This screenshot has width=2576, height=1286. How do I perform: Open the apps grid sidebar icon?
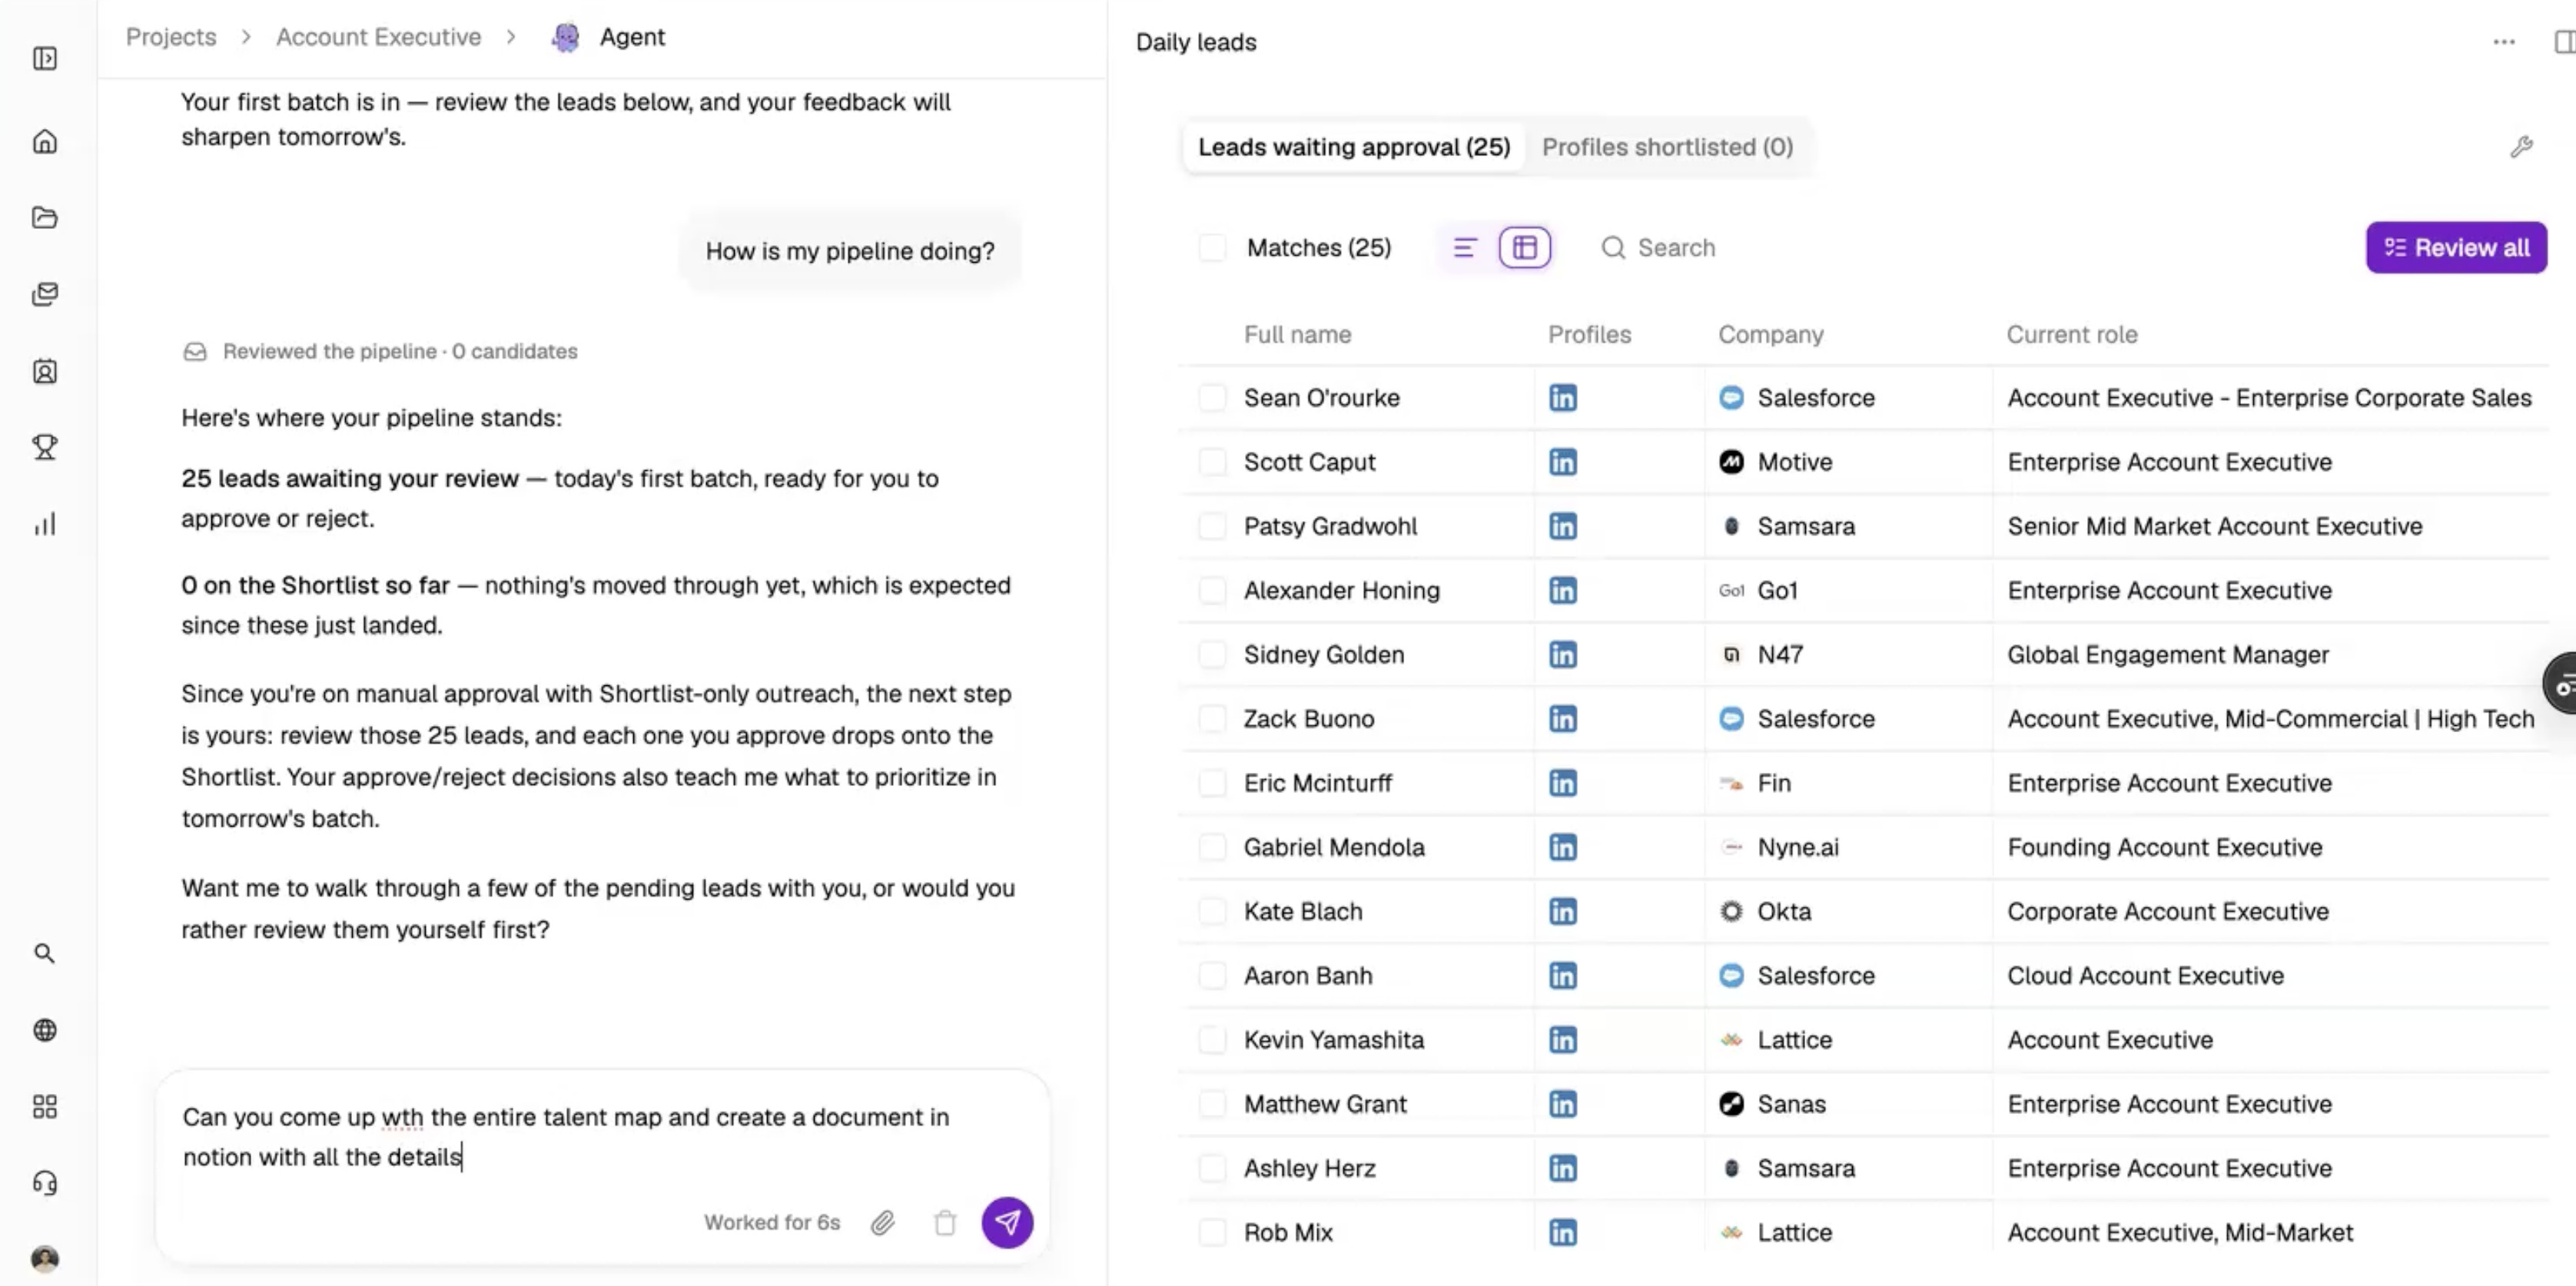coord(45,1106)
